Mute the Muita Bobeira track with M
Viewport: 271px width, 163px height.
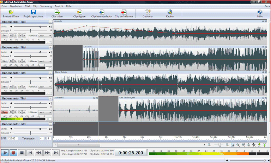[x=11, y=87]
